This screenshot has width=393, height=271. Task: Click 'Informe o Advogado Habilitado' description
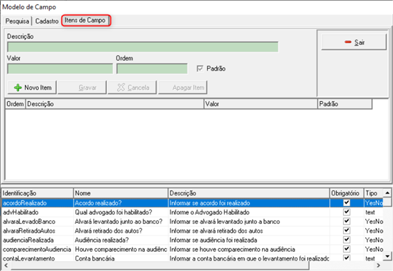click(209, 212)
